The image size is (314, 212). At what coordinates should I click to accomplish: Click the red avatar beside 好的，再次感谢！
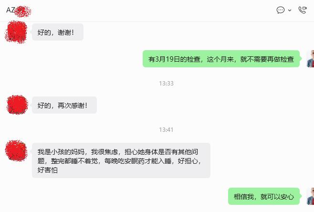17,105
